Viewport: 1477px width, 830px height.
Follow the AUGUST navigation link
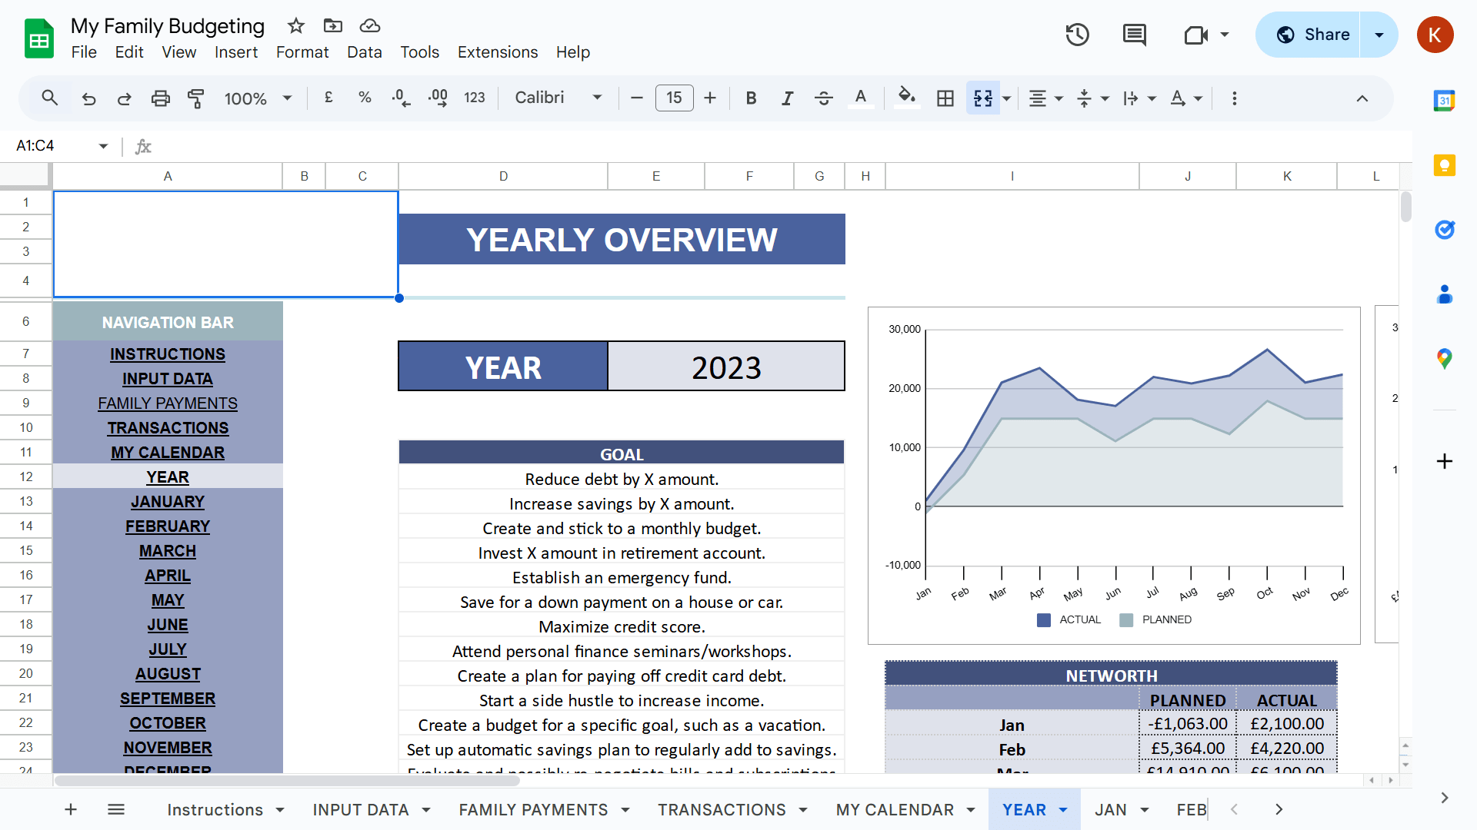click(x=168, y=674)
